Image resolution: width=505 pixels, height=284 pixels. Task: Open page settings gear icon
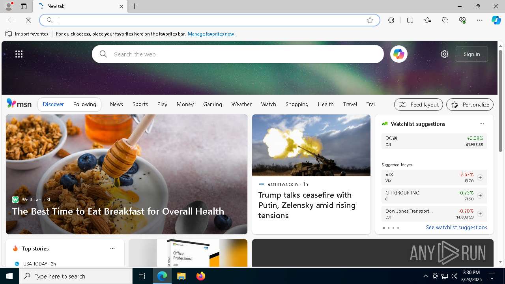pos(445,54)
